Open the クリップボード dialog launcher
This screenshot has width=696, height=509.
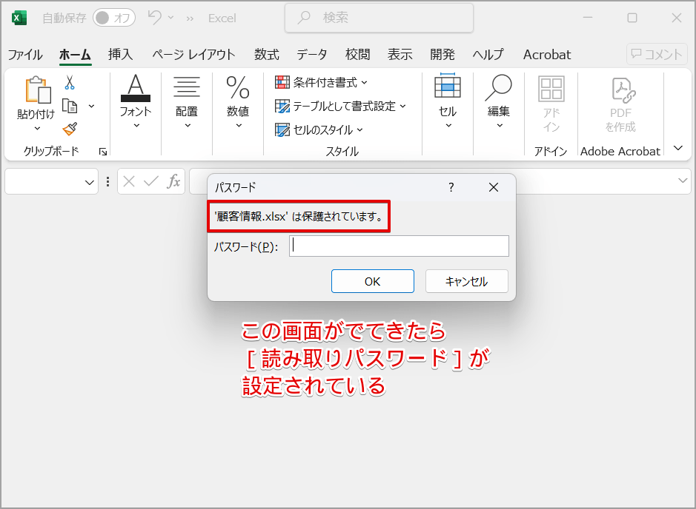(x=103, y=152)
